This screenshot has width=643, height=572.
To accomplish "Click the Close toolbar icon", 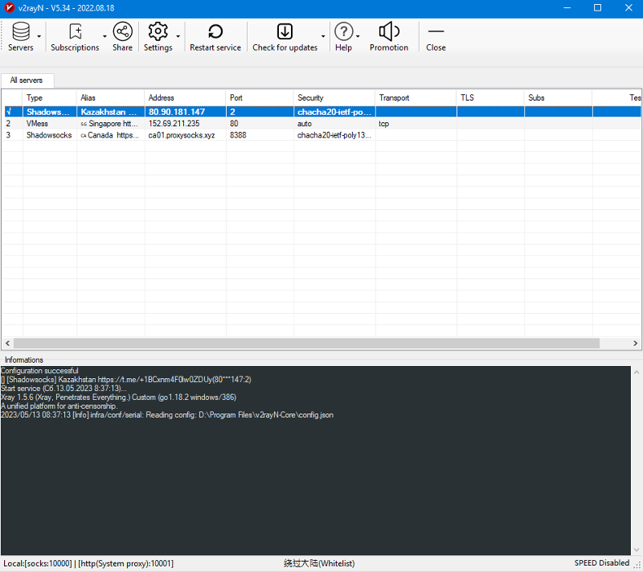I will [436, 31].
